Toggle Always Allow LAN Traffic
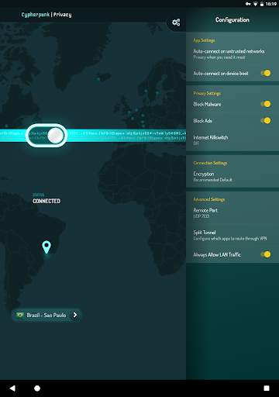 (x=266, y=254)
